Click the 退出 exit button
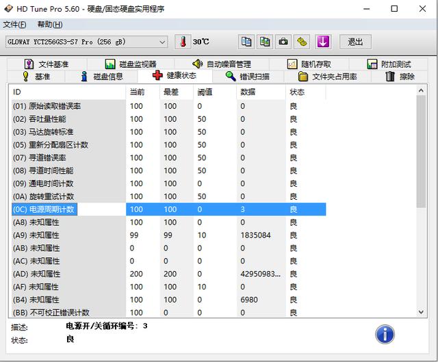 point(355,42)
